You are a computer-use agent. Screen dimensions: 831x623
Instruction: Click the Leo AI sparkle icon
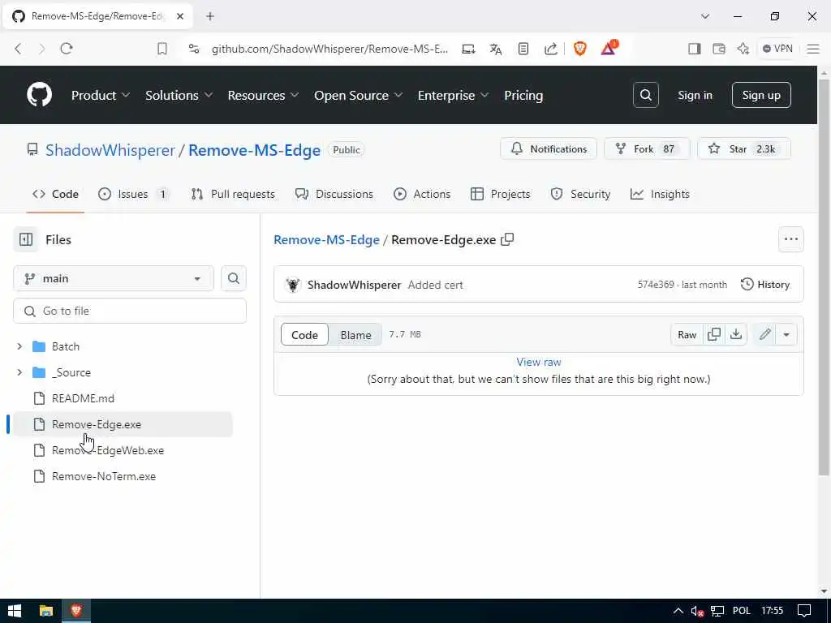coord(743,49)
